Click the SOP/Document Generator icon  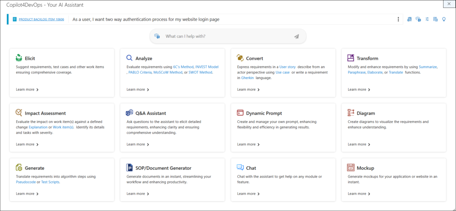[130, 168]
